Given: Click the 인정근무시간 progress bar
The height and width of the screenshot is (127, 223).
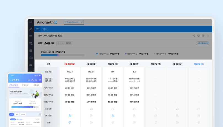Looking at the screenshot, I should (63, 55).
